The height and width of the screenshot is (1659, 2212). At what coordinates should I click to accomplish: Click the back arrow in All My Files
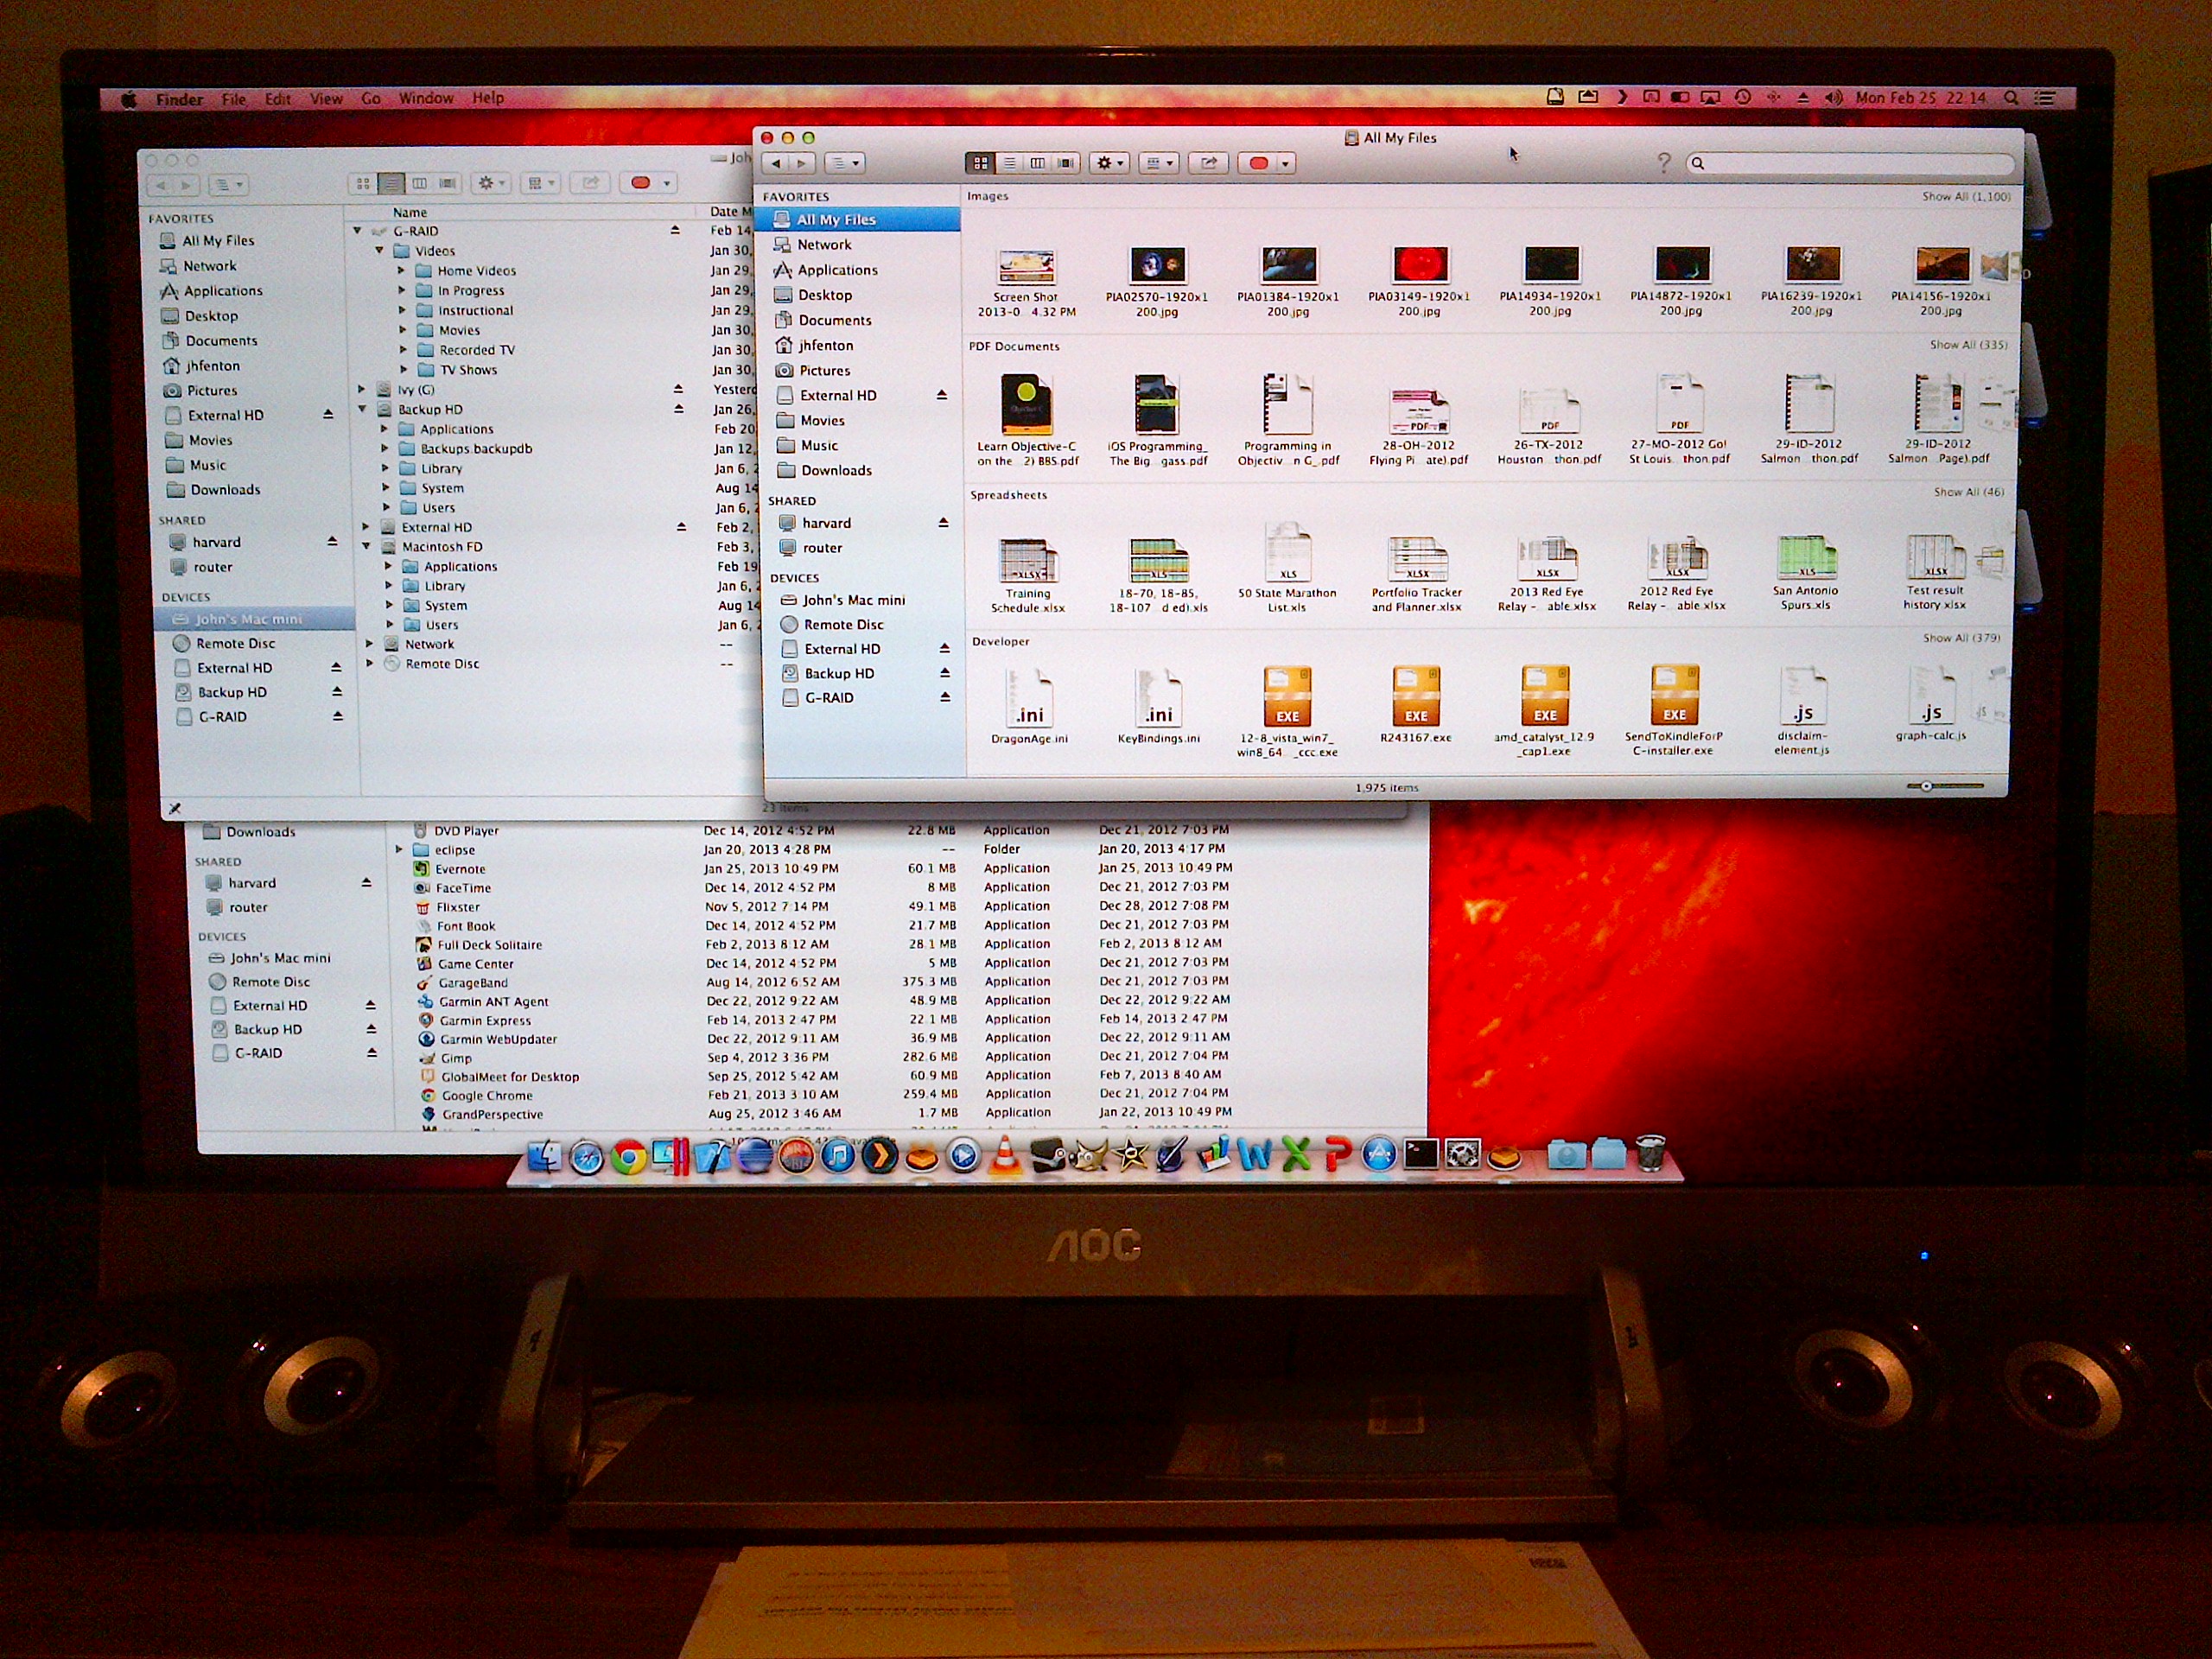click(x=776, y=163)
